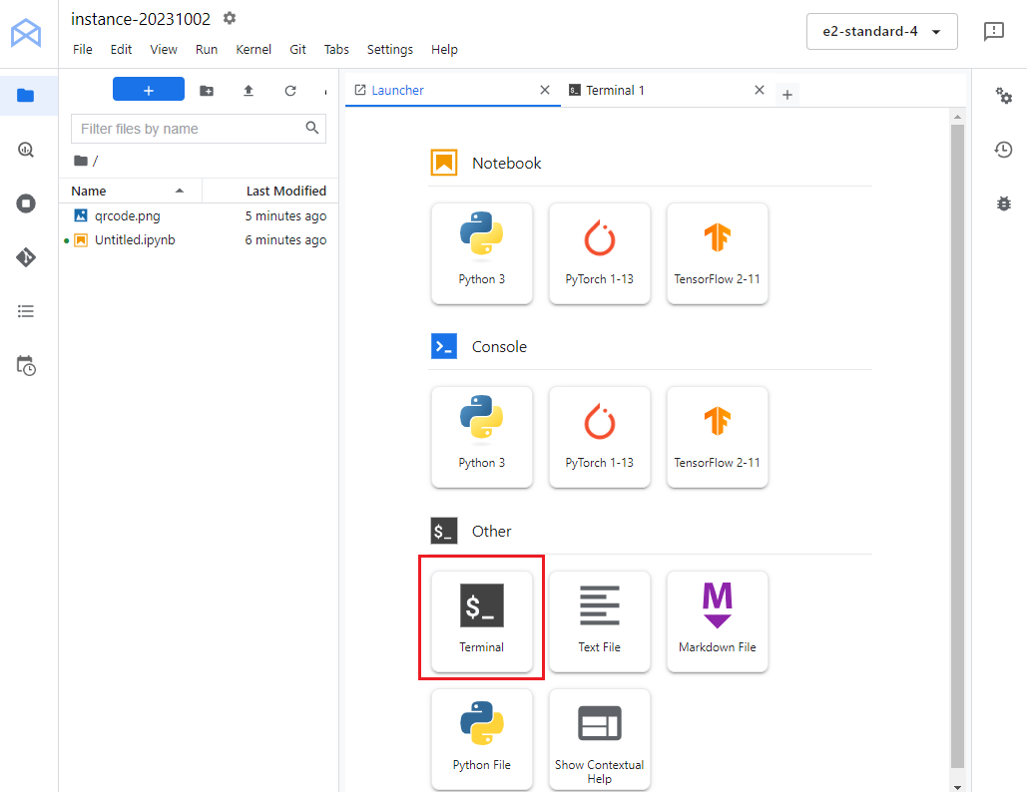
Task: Open the debugger panel icon
Action: [x=1003, y=203]
